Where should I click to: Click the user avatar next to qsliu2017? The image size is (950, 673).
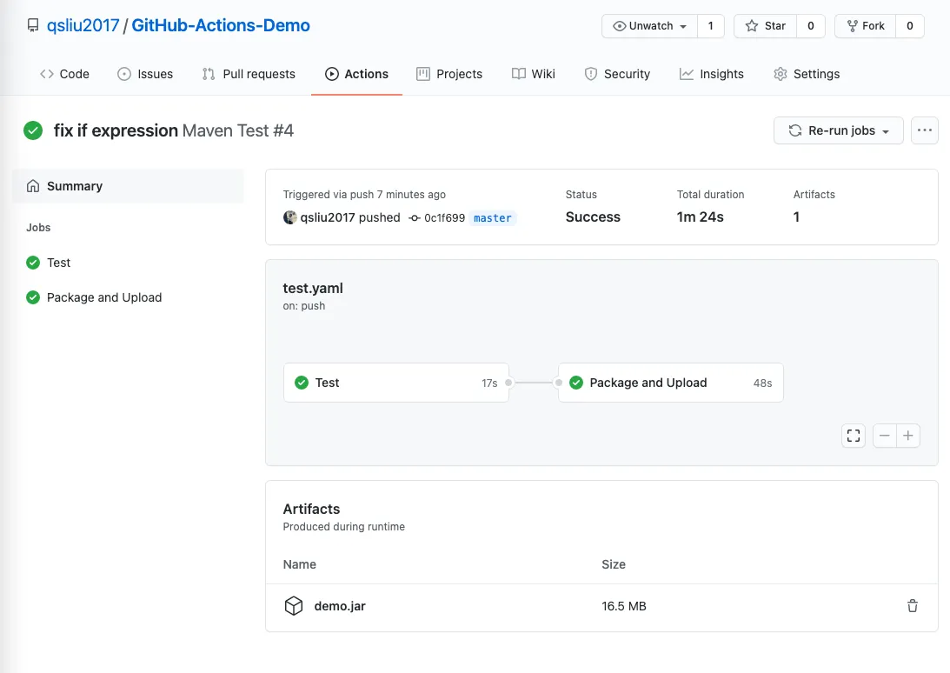coord(290,217)
